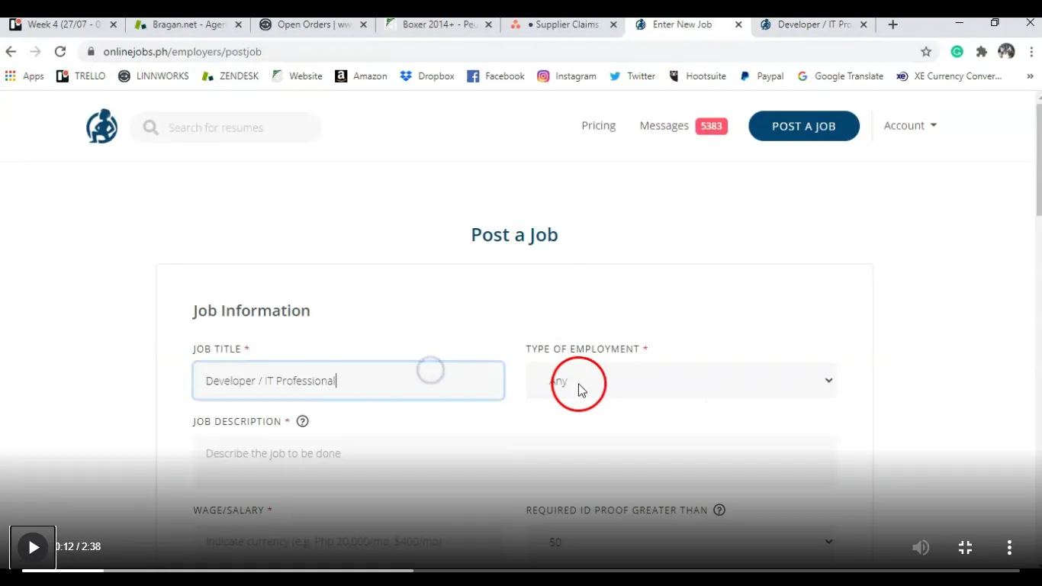Expand the Account menu

click(x=910, y=126)
